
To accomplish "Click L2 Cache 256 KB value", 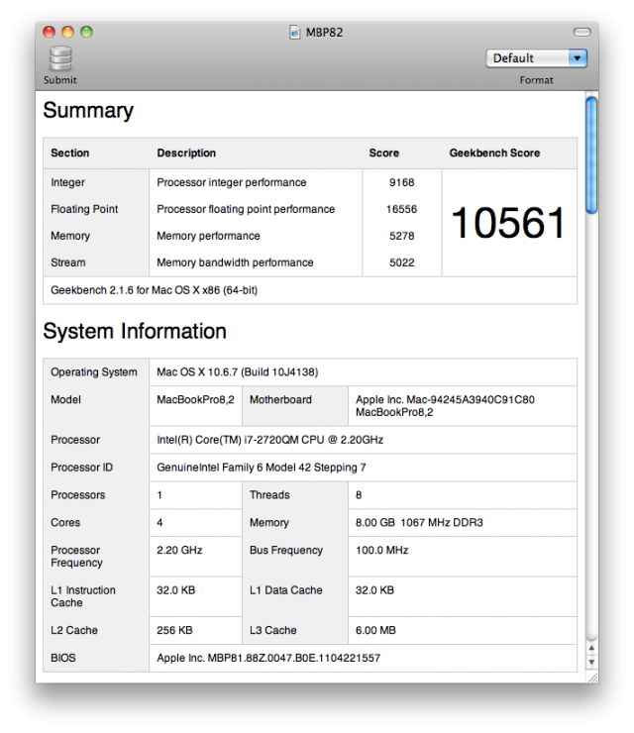I will coord(174,630).
